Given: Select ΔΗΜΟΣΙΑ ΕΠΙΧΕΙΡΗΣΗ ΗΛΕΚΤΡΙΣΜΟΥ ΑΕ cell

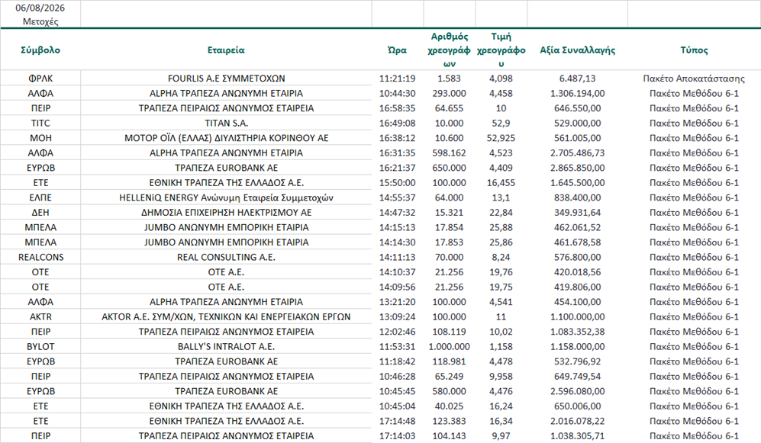Looking at the screenshot, I should (226, 212).
